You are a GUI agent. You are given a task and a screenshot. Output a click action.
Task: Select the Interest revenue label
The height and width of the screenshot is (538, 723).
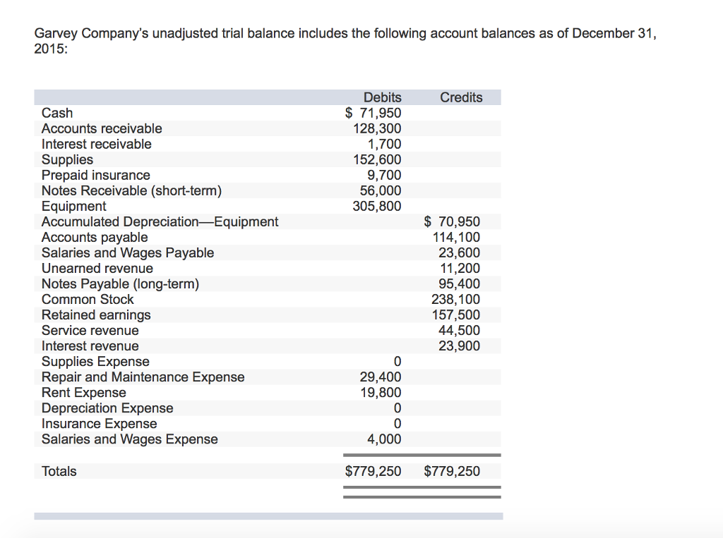(90, 346)
